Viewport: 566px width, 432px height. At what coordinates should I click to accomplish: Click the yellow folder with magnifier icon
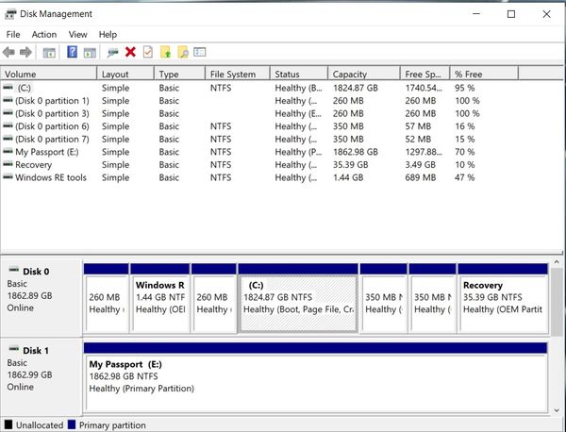tap(183, 52)
